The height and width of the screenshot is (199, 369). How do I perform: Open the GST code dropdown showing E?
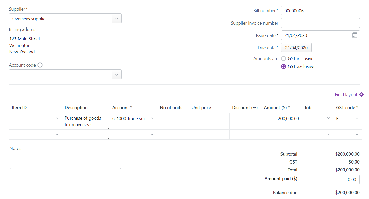pos(357,118)
